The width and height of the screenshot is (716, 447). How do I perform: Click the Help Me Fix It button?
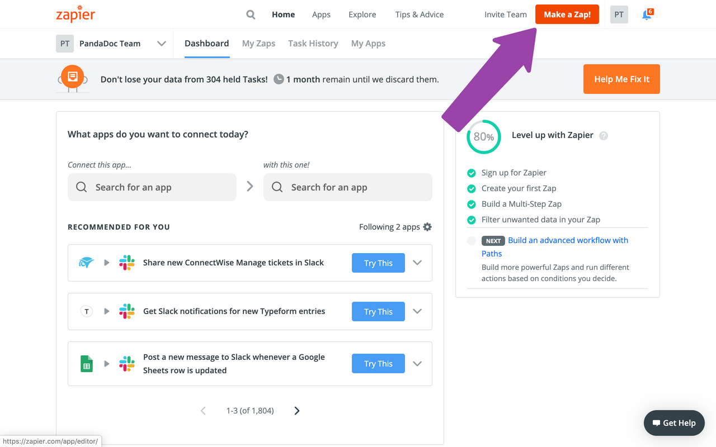tap(621, 79)
